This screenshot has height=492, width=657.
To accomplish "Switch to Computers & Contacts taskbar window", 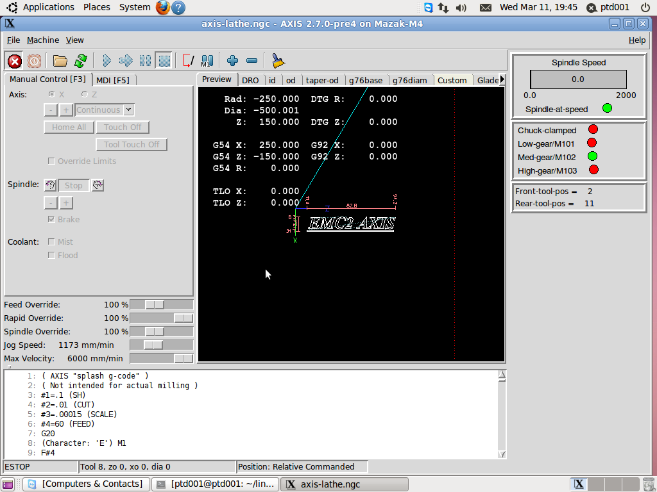I will 86,484.
